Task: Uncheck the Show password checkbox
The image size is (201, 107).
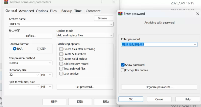Action: [123, 65]
